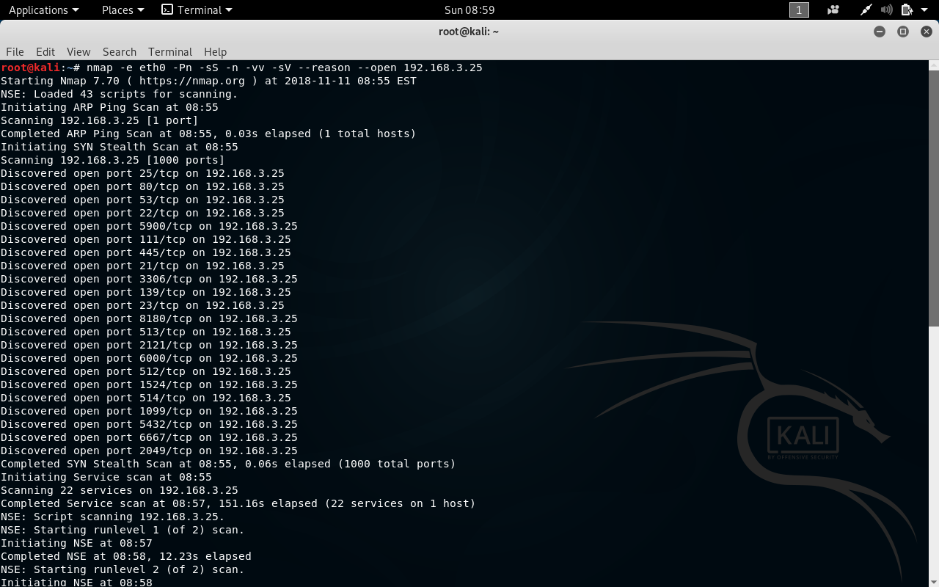Click the terminal vertical scrollbar handle
Viewport: 939px width, 587px height.
point(934,198)
